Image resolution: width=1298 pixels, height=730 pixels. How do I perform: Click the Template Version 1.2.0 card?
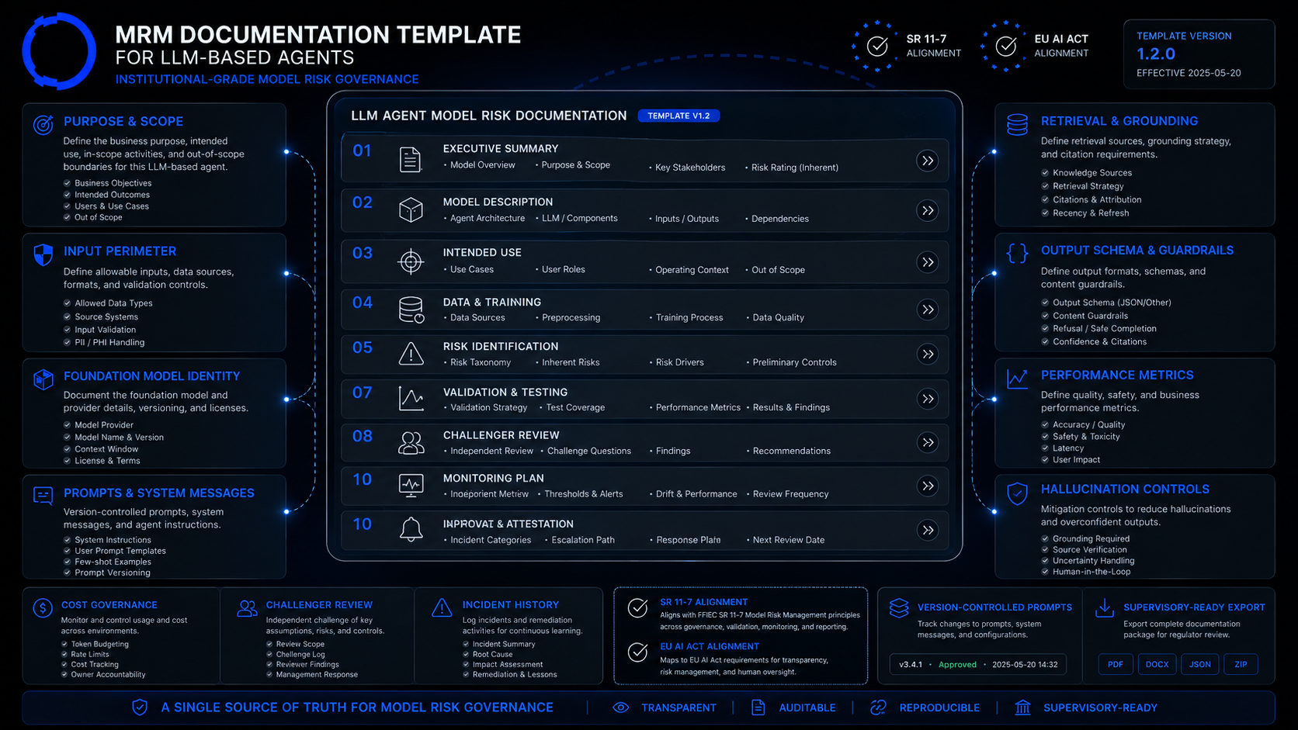coord(1199,54)
